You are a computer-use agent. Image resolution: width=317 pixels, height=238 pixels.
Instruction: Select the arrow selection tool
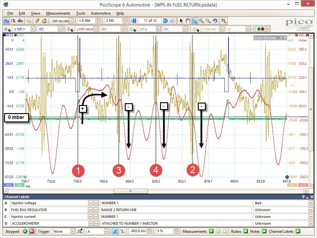(x=181, y=21)
